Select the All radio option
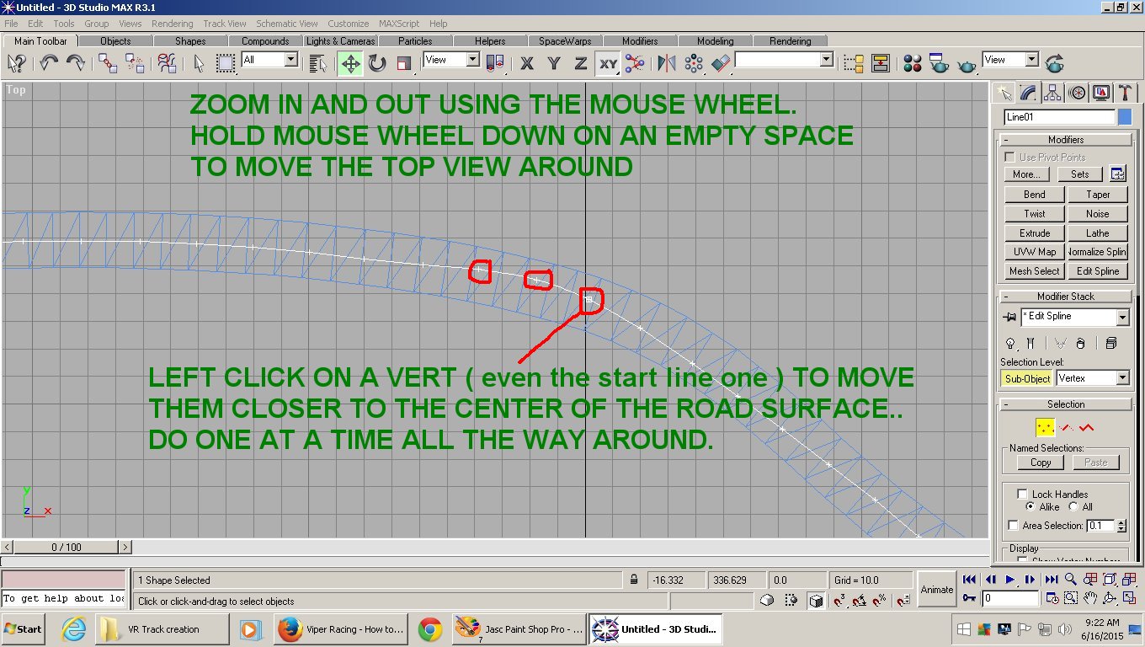 click(x=1073, y=507)
